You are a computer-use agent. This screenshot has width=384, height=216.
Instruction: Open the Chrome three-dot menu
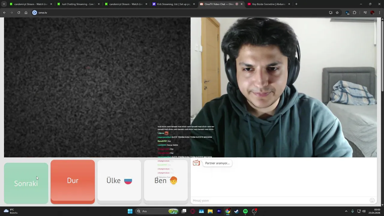click(x=380, y=13)
